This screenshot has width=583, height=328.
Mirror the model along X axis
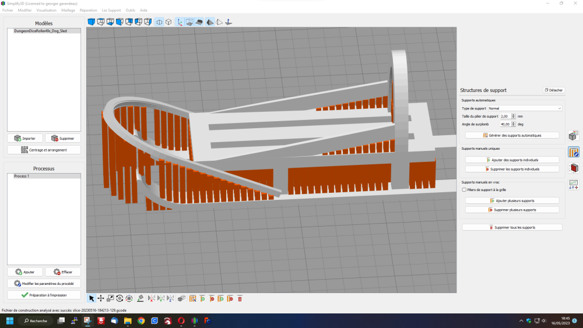[x=152, y=298]
